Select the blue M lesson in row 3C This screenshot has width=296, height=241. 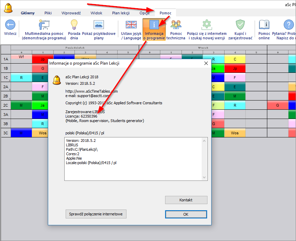[x=21, y=133]
